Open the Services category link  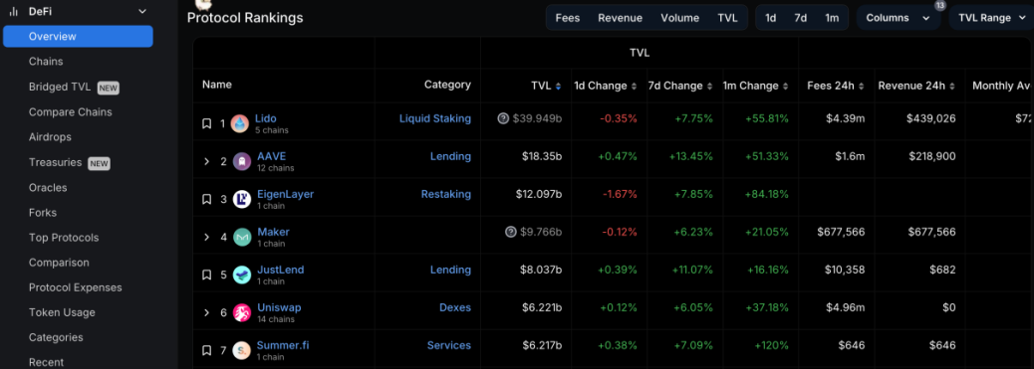(449, 345)
